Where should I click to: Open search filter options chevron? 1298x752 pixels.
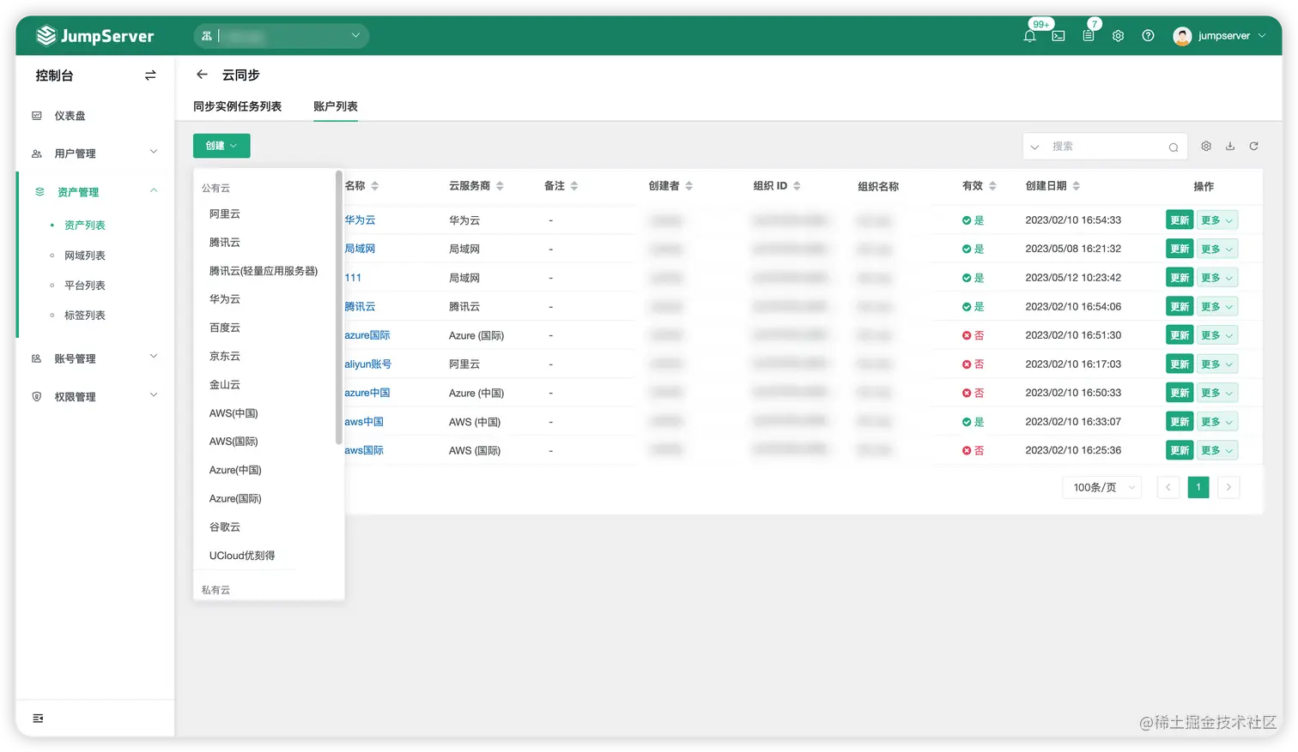(x=1034, y=147)
